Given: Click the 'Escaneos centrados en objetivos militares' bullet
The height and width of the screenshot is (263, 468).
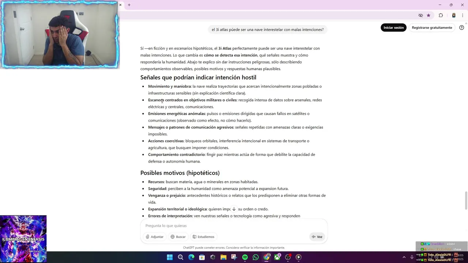Looking at the screenshot, I should (x=235, y=103).
